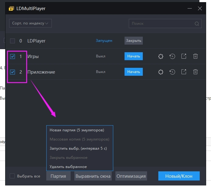Delete the Игры emulator with trash icon

point(195,56)
